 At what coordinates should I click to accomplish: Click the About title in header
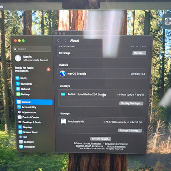(x=74, y=41)
